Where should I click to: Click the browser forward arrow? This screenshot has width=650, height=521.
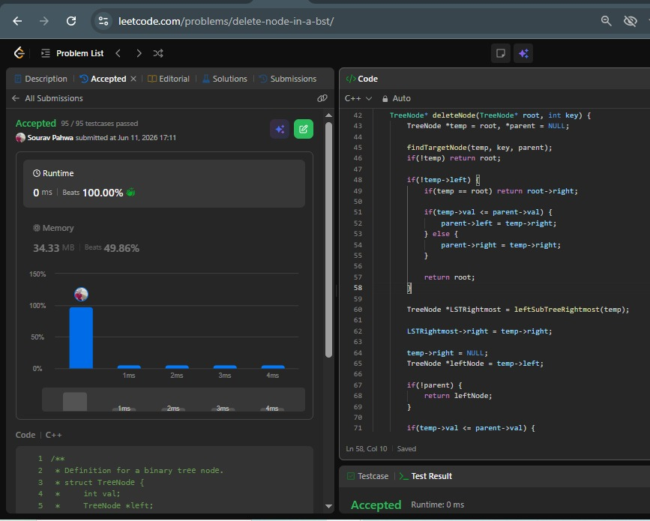pos(44,21)
